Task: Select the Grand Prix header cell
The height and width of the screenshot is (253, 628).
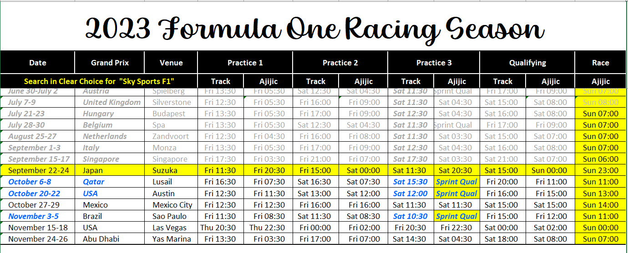Action: click(x=110, y=63)
